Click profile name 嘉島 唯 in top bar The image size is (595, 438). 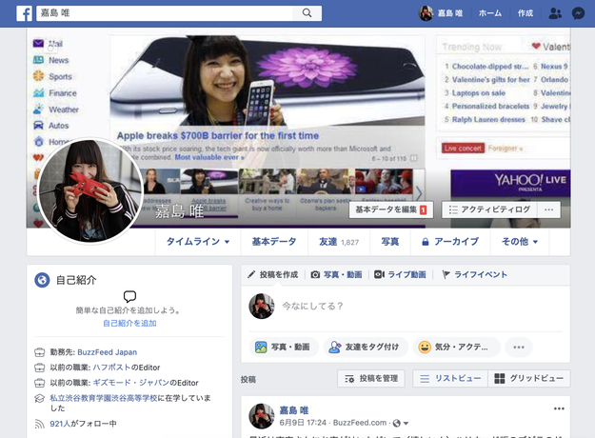pyautogui.click(x=450, y=13)
